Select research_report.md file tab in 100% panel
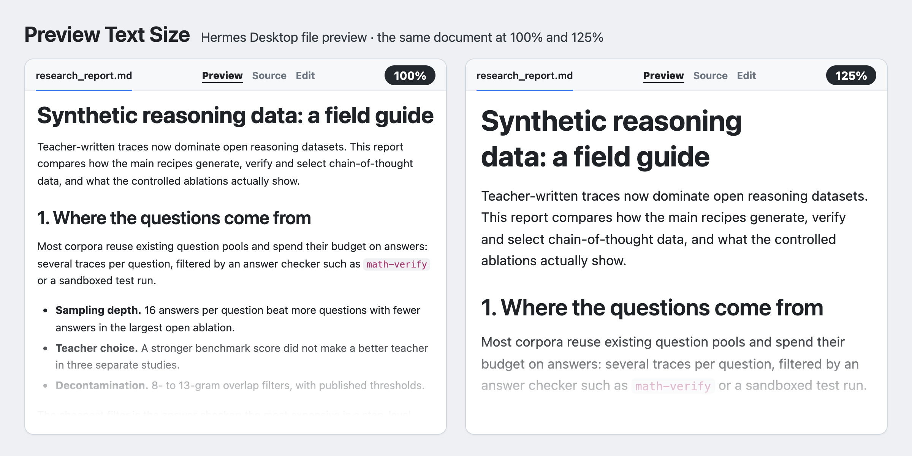This screenshot has width=912, height=456. coord(84,76)
